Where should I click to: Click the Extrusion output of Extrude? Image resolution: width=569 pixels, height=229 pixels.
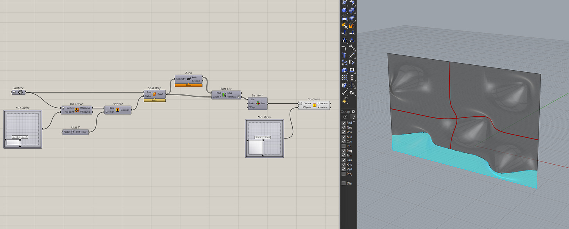point(125,110)
